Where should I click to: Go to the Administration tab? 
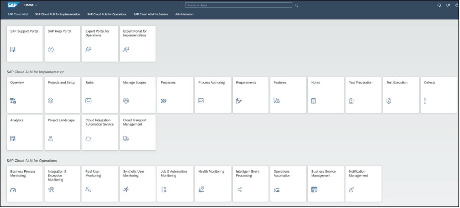coord(184,14)
